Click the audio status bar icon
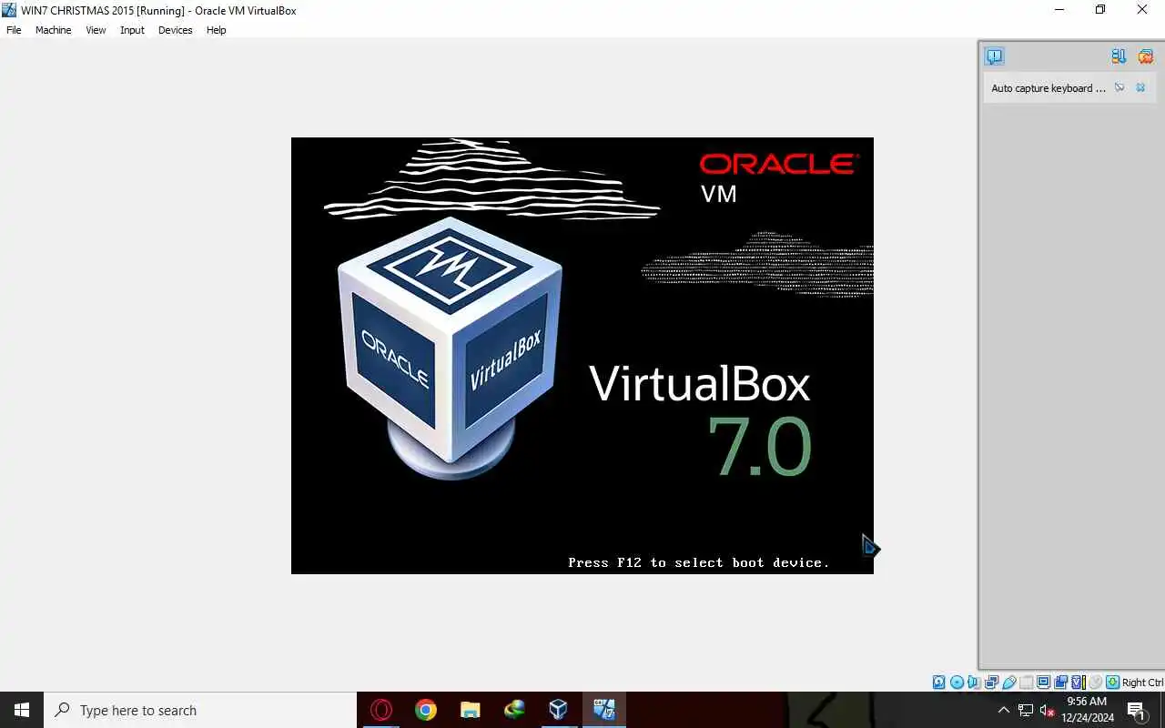The height and width of the screenshot is (728, 1165). 973,682
